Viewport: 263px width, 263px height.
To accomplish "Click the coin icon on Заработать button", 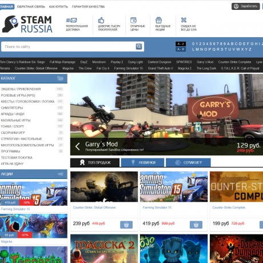I will 236,6.
